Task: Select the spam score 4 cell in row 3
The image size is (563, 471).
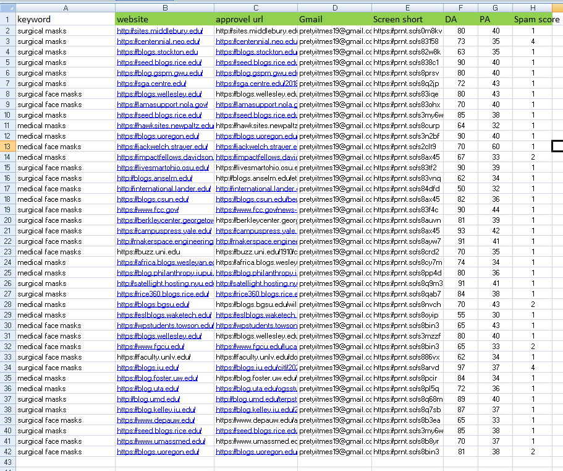Action: coord(532,41)
